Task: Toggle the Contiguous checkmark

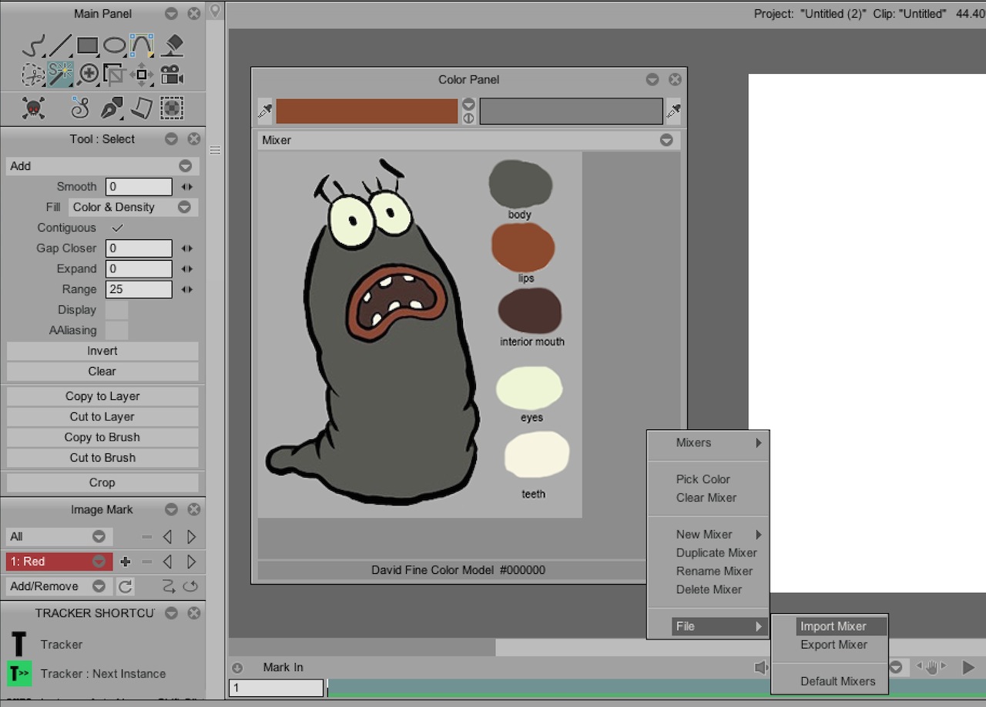Action: click(x=117, y=228)
